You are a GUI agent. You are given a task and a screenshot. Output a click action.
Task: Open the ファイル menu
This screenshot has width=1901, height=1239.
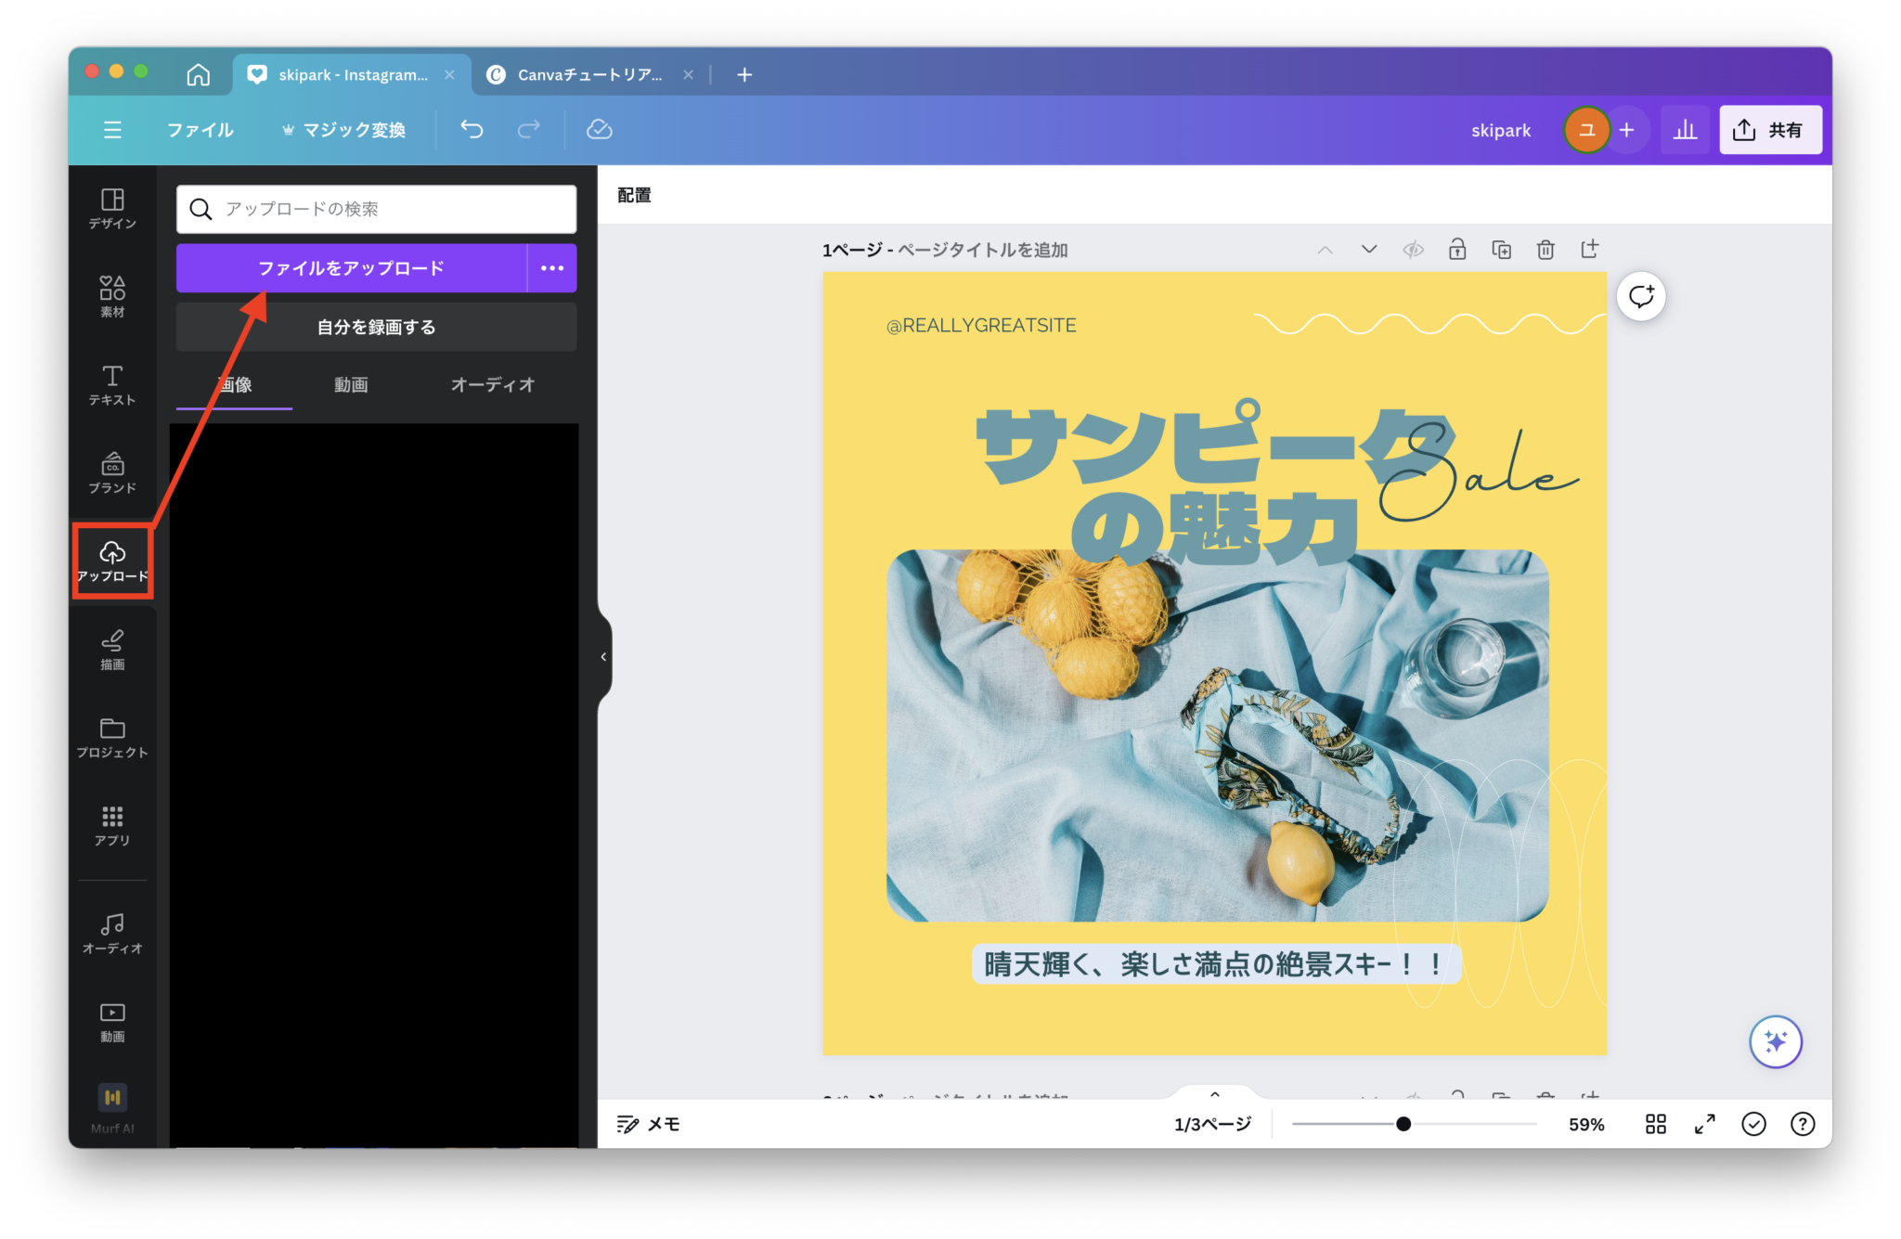pyautogui.click(x=200, y=130)
